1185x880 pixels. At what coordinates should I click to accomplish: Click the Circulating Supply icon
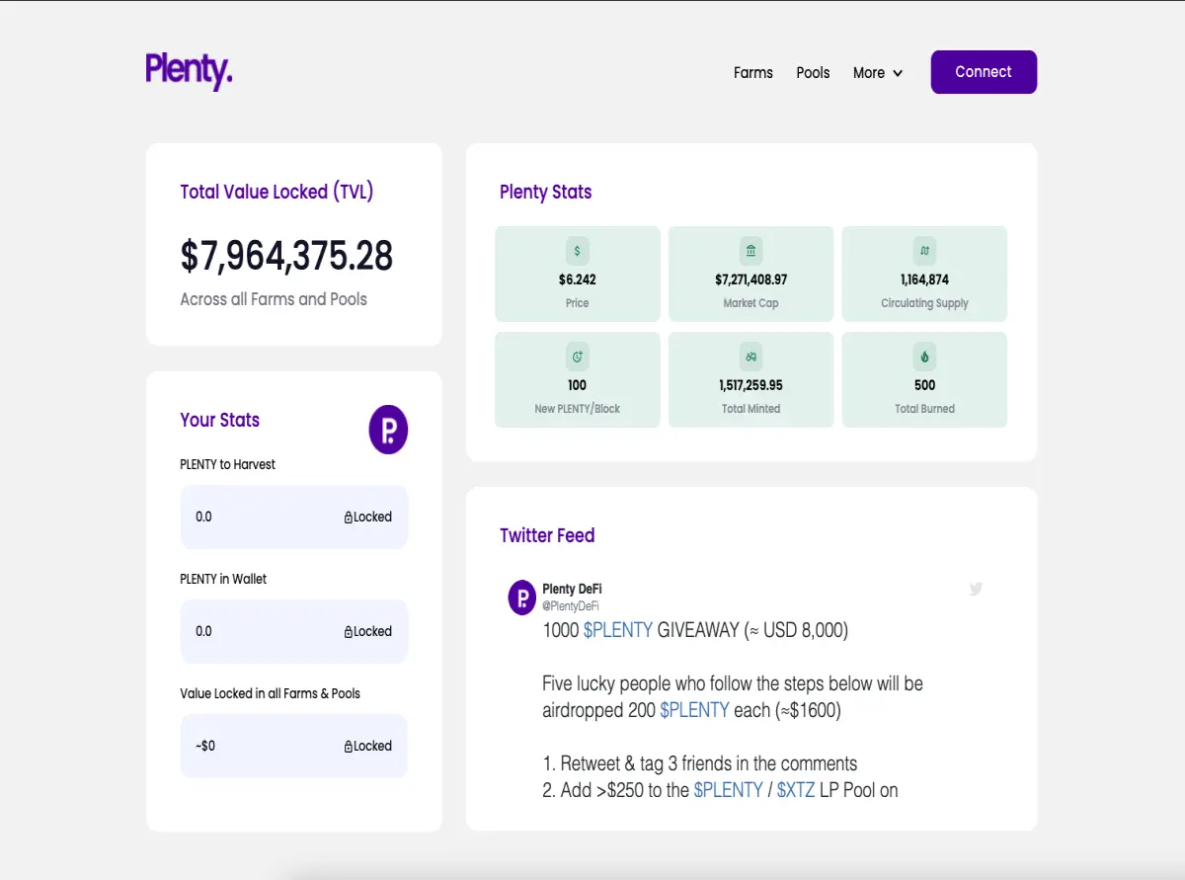[x=924, y=251]
